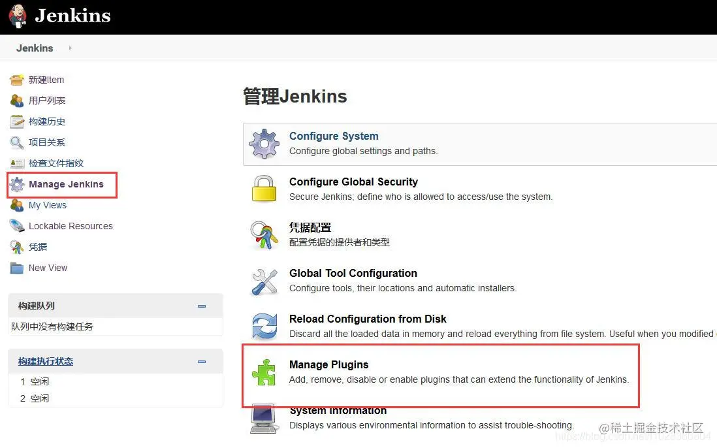Image resolution: width=717 pixels, height=448 pixels.
Task: Click the 凭据 keys icon in sidebar
Action: 17,247
